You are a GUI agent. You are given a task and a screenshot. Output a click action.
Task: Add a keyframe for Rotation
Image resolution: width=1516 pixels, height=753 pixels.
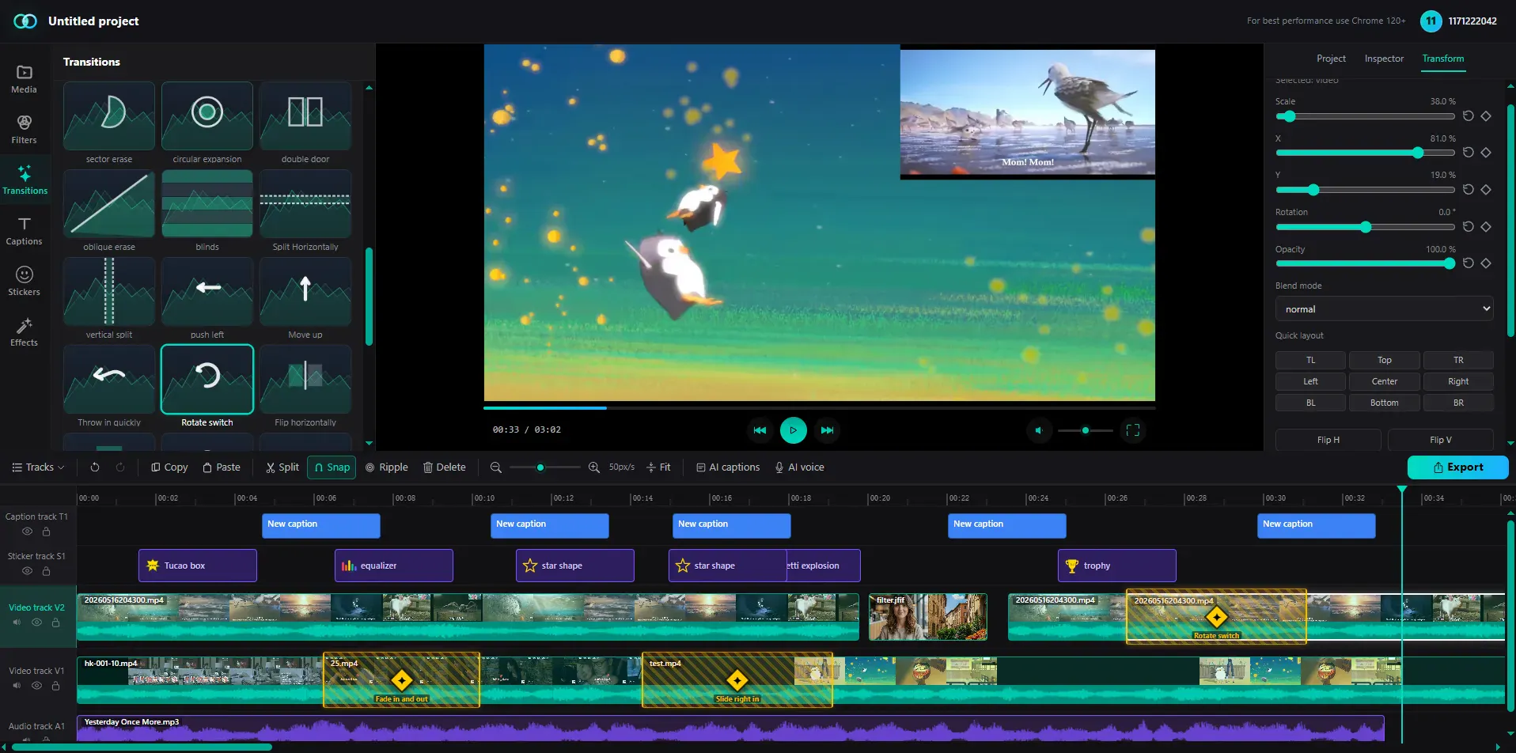[x=1486, y=227]
